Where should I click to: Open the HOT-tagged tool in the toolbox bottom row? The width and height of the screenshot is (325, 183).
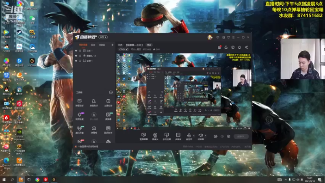click(80, 141)
